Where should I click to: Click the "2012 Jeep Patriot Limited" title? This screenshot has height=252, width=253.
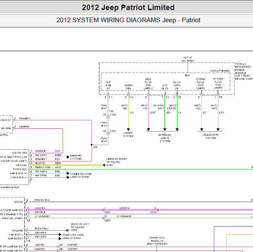click(128, 8)
